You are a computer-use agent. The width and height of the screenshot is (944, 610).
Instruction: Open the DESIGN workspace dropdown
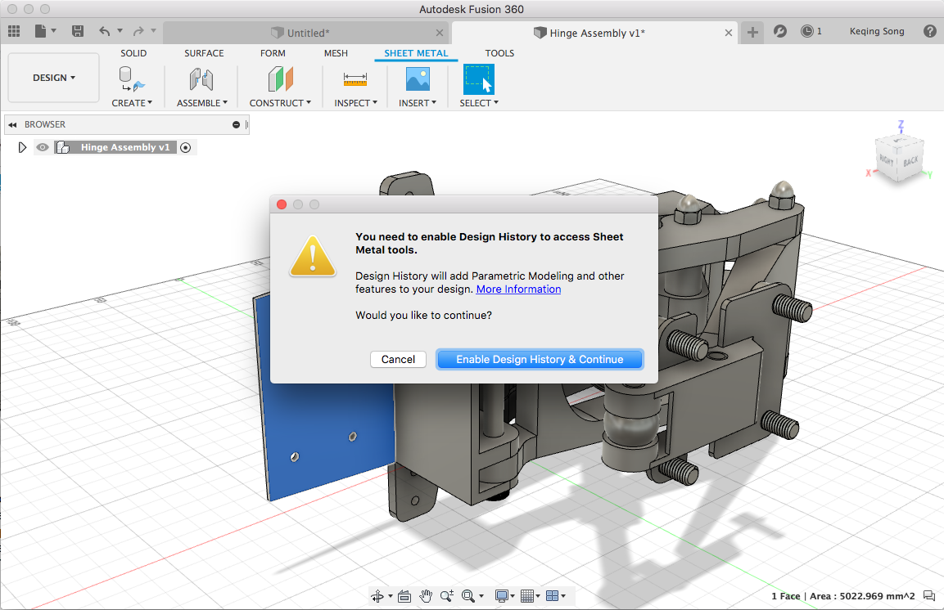(54, 78)
